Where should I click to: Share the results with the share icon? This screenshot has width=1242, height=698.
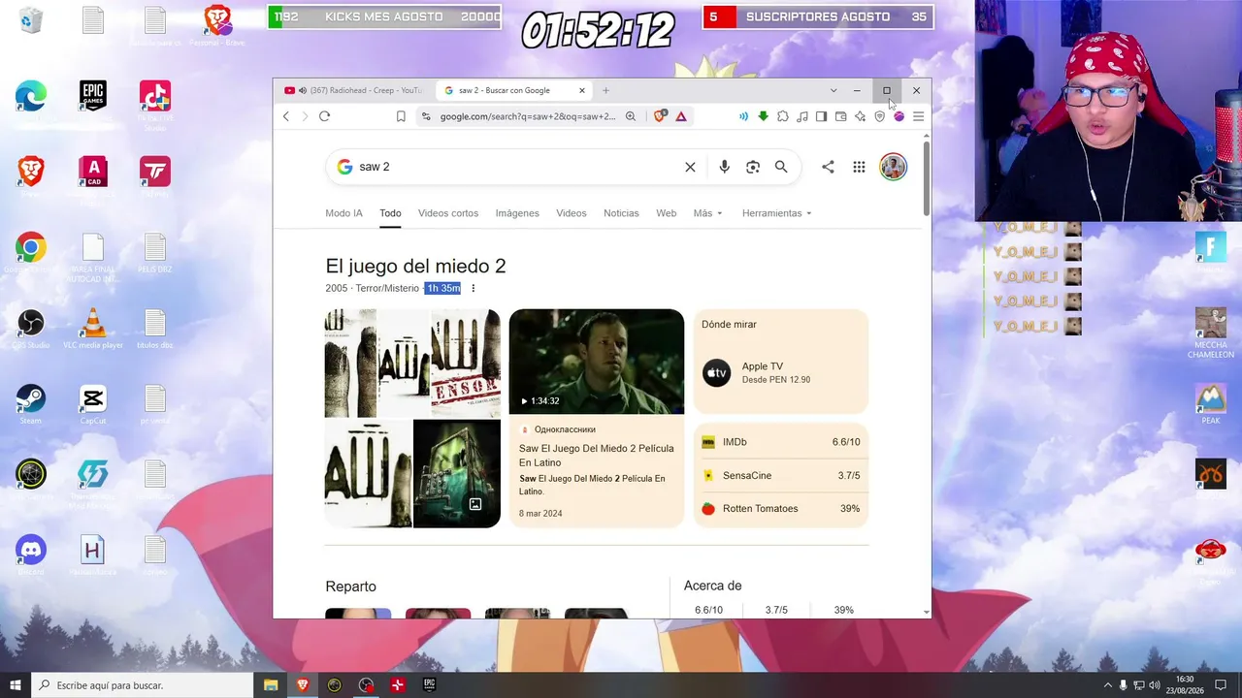tap(828, 167)
